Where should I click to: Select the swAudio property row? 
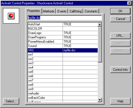(x=63, y=93)
